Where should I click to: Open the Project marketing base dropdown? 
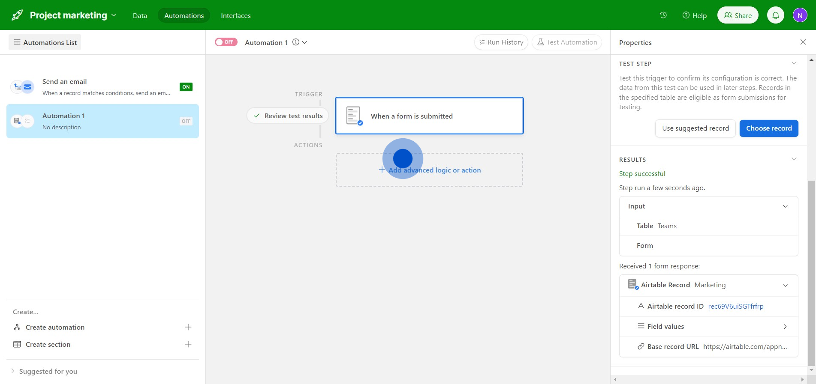pyautogui.click(x=73, y=15)
